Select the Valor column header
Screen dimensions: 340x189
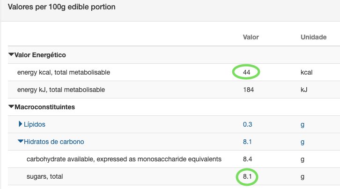[251, 37]
